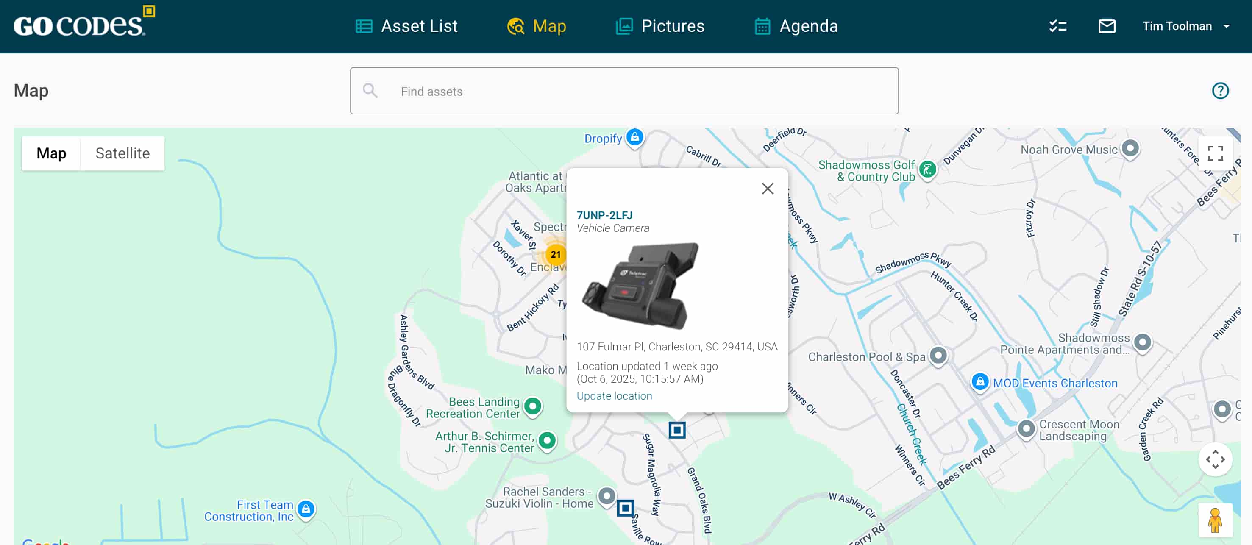The width and height of the screenshot is (1252, 545).
Task: Open the Pictures gallery icon
Action: (x=625, y=26)
